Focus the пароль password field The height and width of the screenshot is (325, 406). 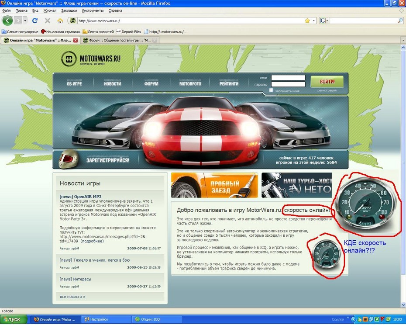pos(288,84)
